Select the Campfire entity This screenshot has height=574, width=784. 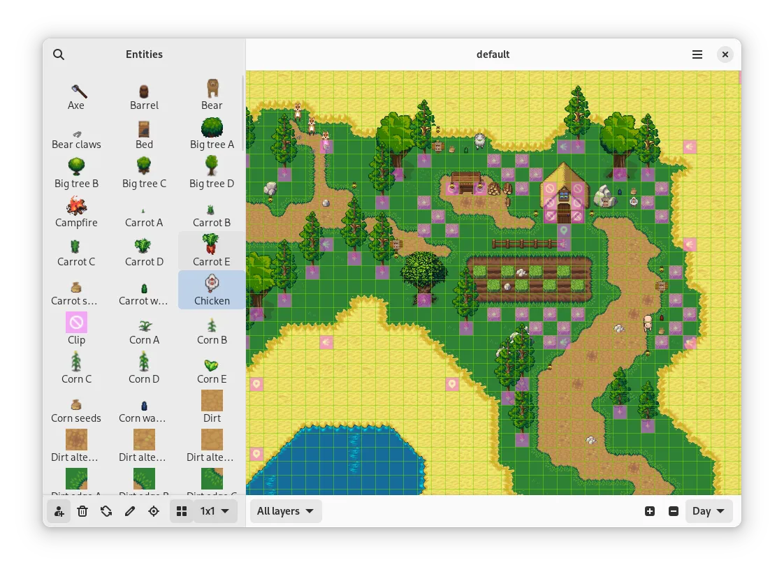pos(76,212)
